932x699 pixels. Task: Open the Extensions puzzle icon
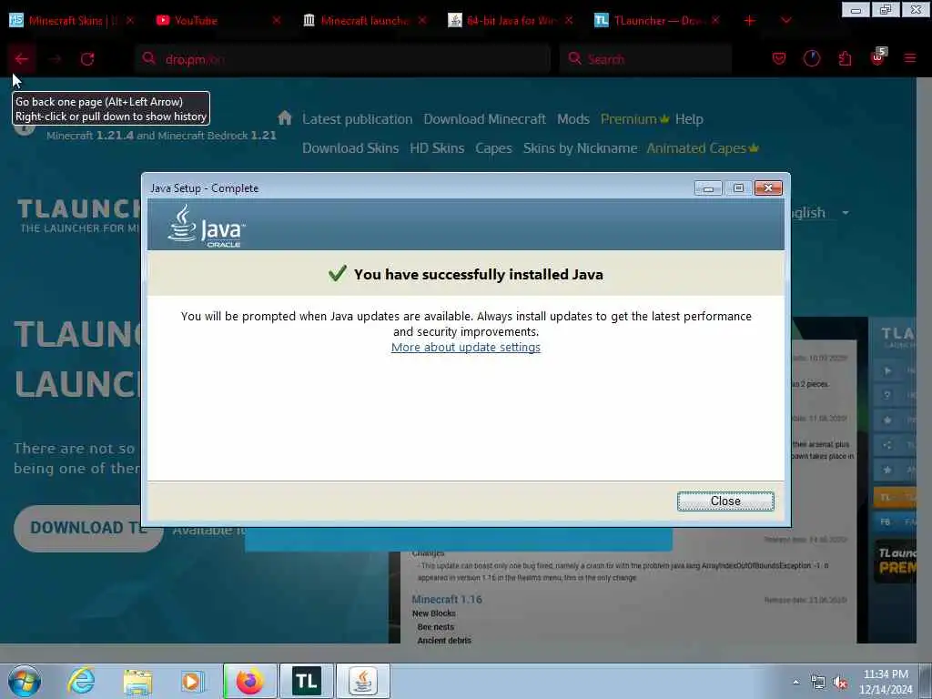pos(845,58)
